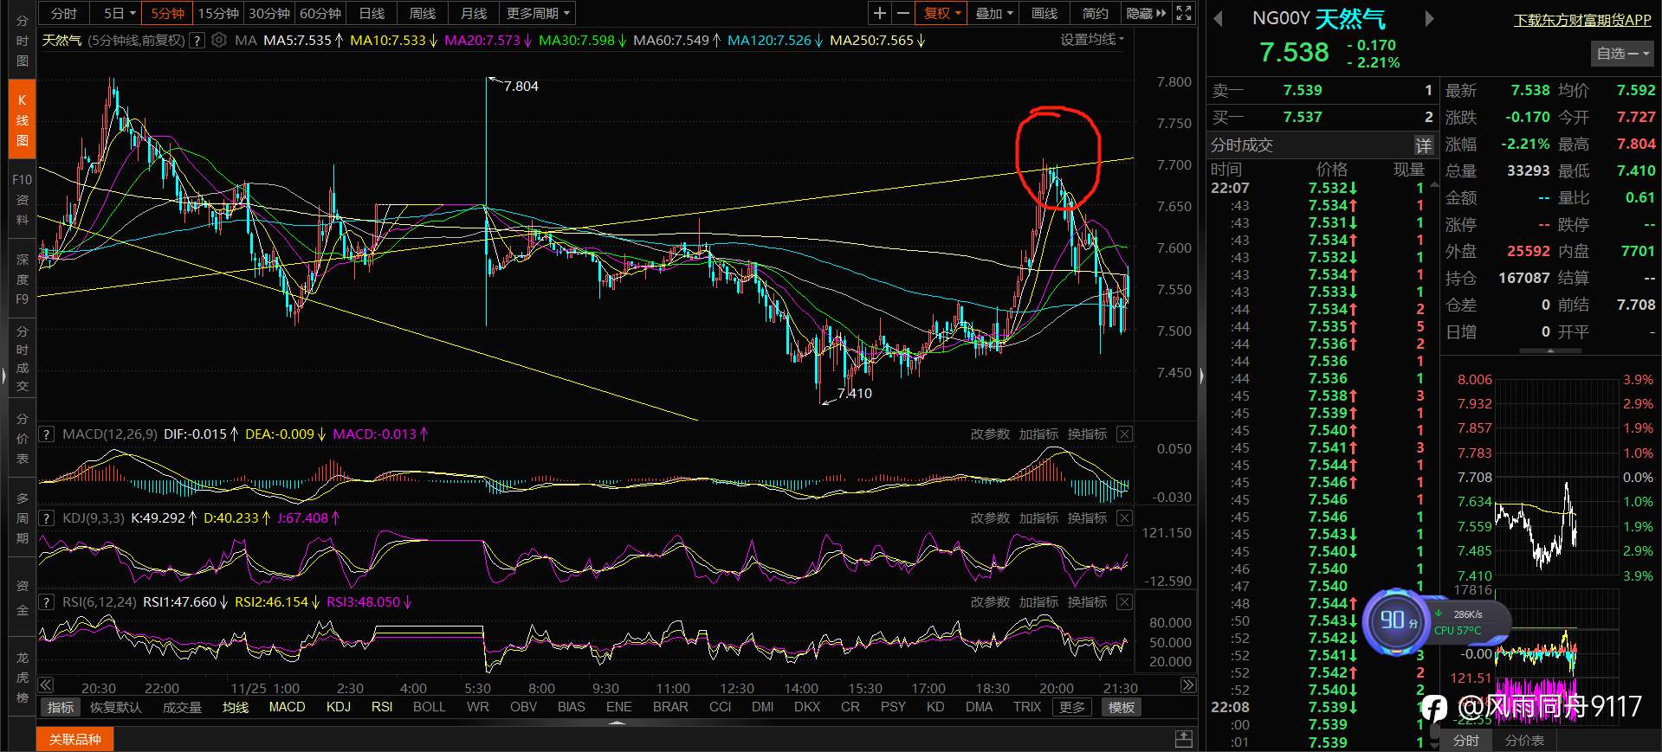Toggle MACD indicator in bottom bar

pos(287,707)
